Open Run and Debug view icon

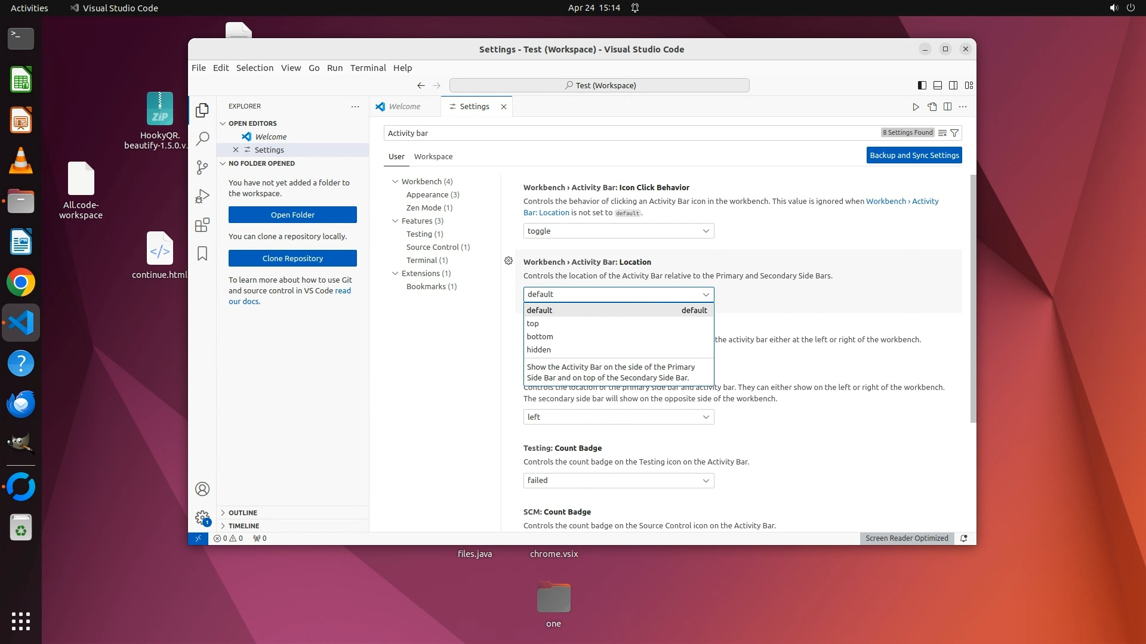(202, 196)
